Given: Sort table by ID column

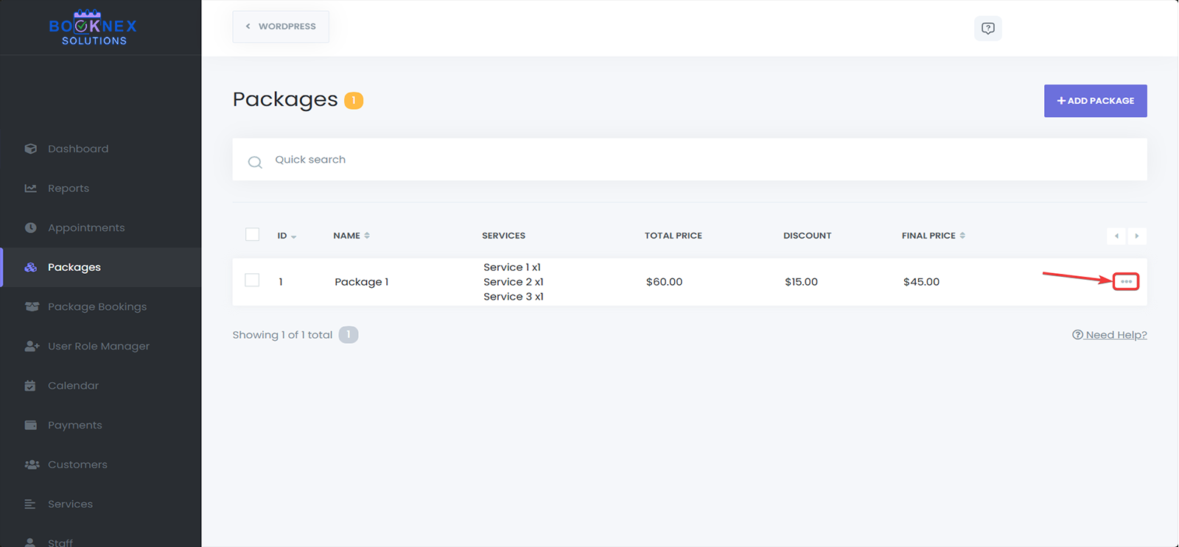Looking at the screenshot, I should 287,236.
